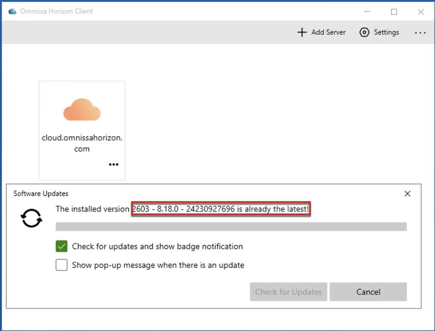The image size is (435, 331).
Task: Open Settings via the gear icon
Action: 364,32
